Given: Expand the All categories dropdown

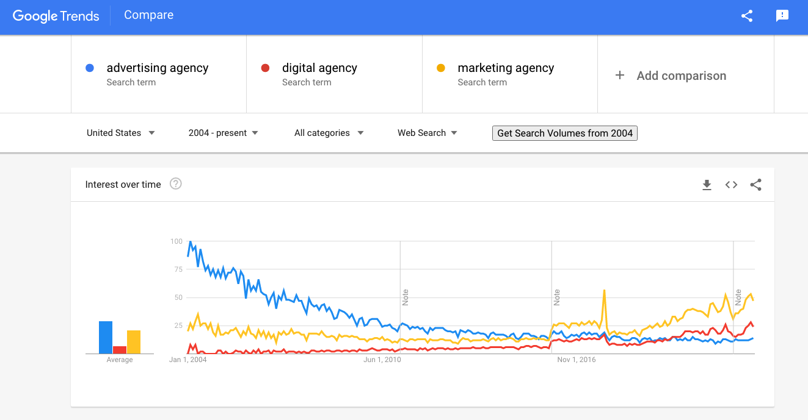Looking at the screenshot, I should click(329, 133).
